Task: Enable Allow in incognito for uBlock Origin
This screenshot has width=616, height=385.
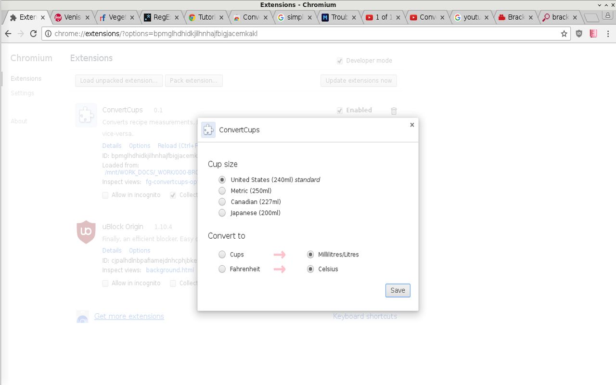Action: (x=105, y=283)
